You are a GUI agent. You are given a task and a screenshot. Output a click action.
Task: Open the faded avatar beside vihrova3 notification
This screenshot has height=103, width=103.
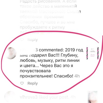(10, 97)
